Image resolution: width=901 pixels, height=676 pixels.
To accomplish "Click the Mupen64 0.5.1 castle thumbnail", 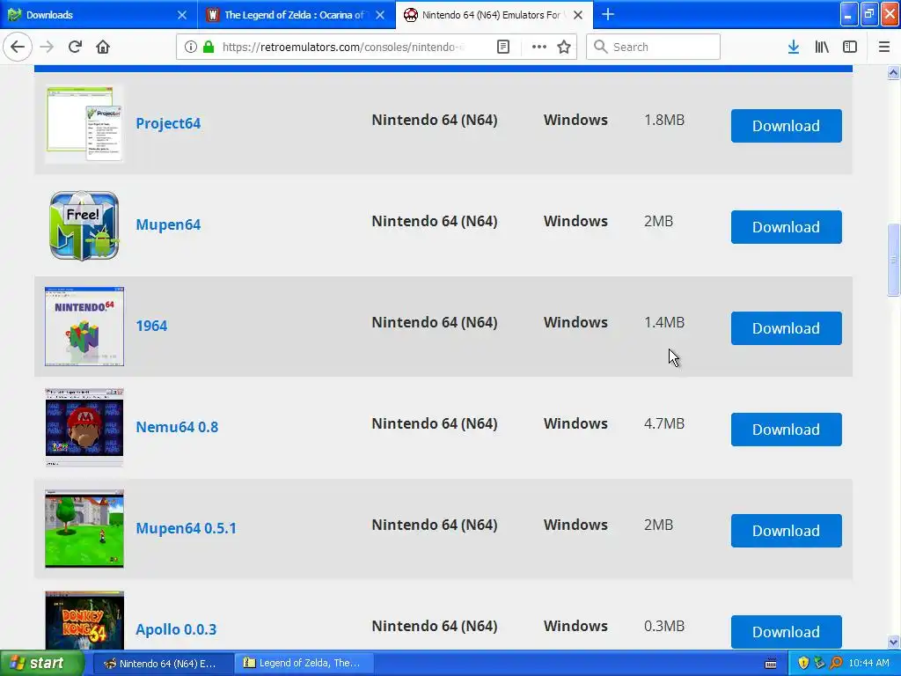I will [x=84, y=529].
